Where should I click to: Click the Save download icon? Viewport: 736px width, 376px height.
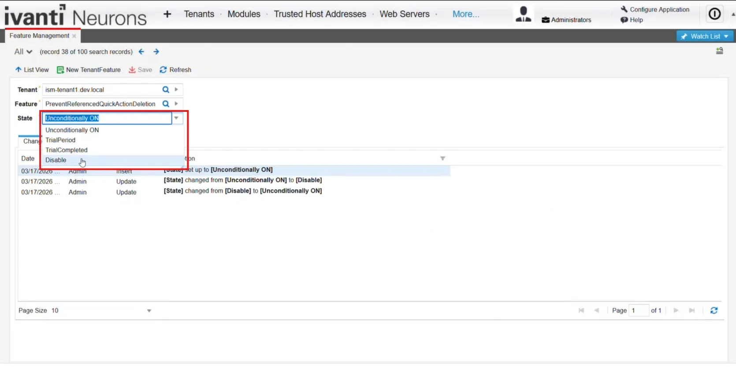[x=132, y=70]
